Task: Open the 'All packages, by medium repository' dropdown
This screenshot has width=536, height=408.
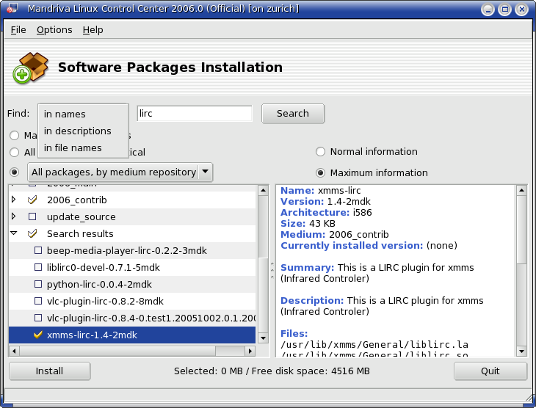Action: [120, 172]
